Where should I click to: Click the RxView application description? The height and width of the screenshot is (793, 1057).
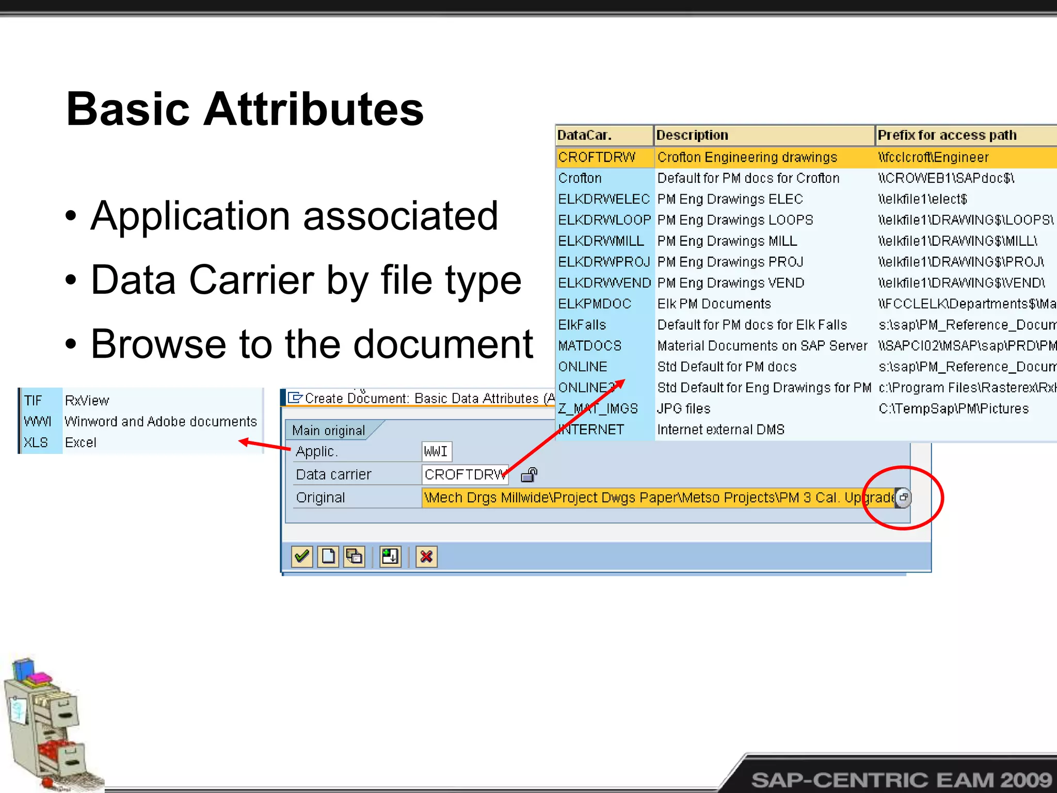[x=87, y=401]
